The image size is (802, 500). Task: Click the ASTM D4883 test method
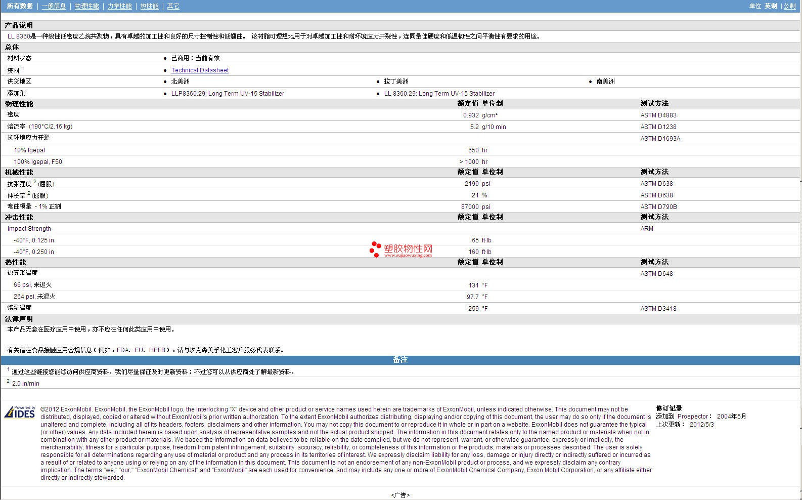[658, 115]
